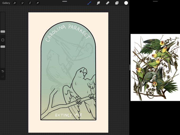Open the Actions wrench menu
Viewport: 180px width, 135px height.
[15, 3]
